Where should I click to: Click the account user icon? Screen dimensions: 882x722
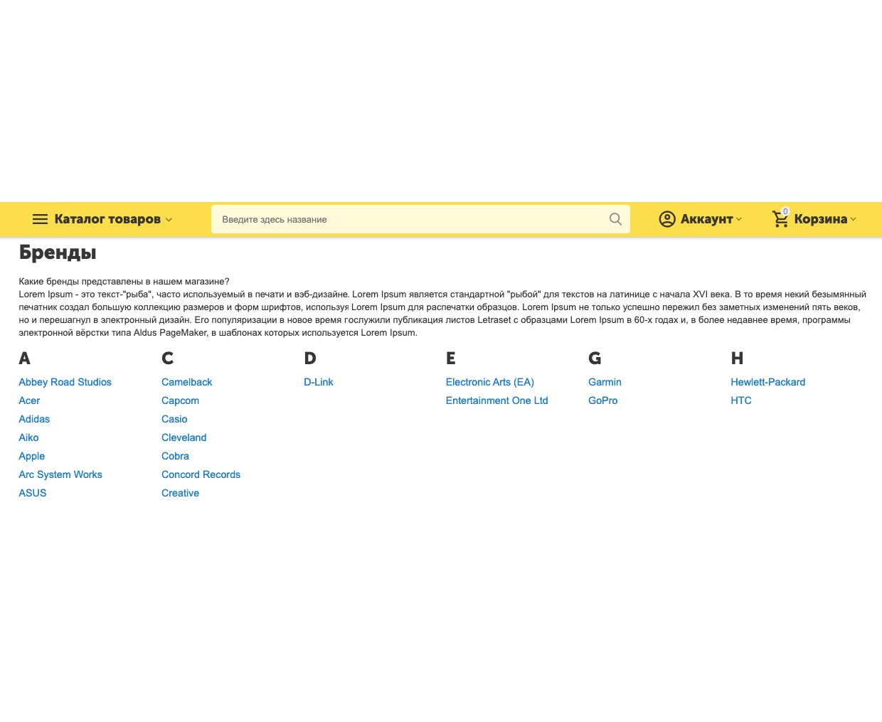click(x=666, y=219)
